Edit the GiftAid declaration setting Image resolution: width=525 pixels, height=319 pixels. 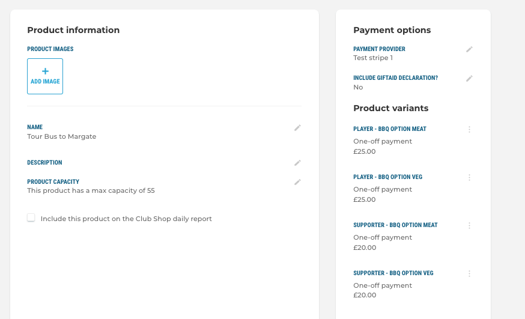pyautogui.click(x=469, y=78)
